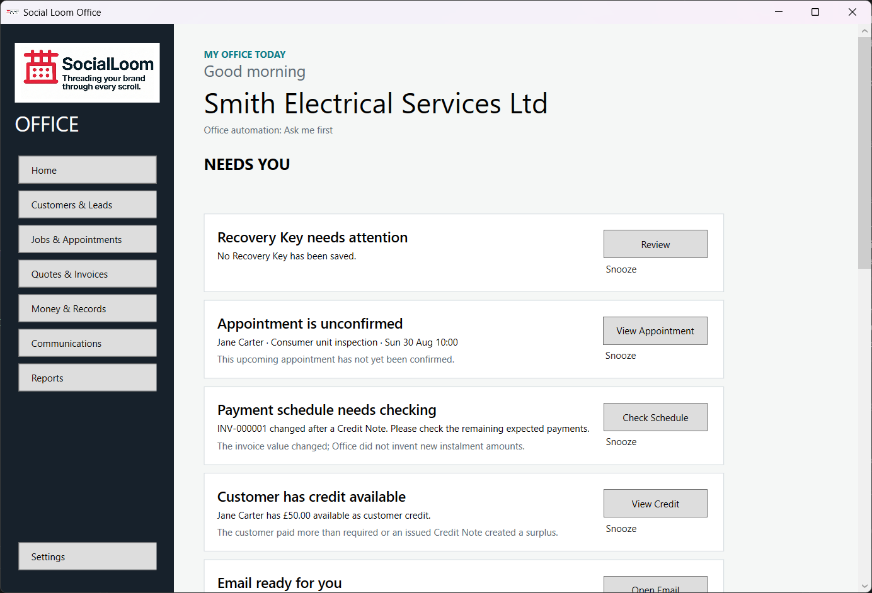Viewport: 872px width, 593px height.
Task: Click the NEEDS YOU section heading
Action: coord(247,164)
